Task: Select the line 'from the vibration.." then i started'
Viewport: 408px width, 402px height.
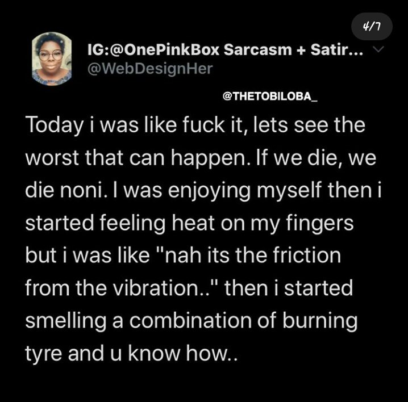Action: pos(189,288)
